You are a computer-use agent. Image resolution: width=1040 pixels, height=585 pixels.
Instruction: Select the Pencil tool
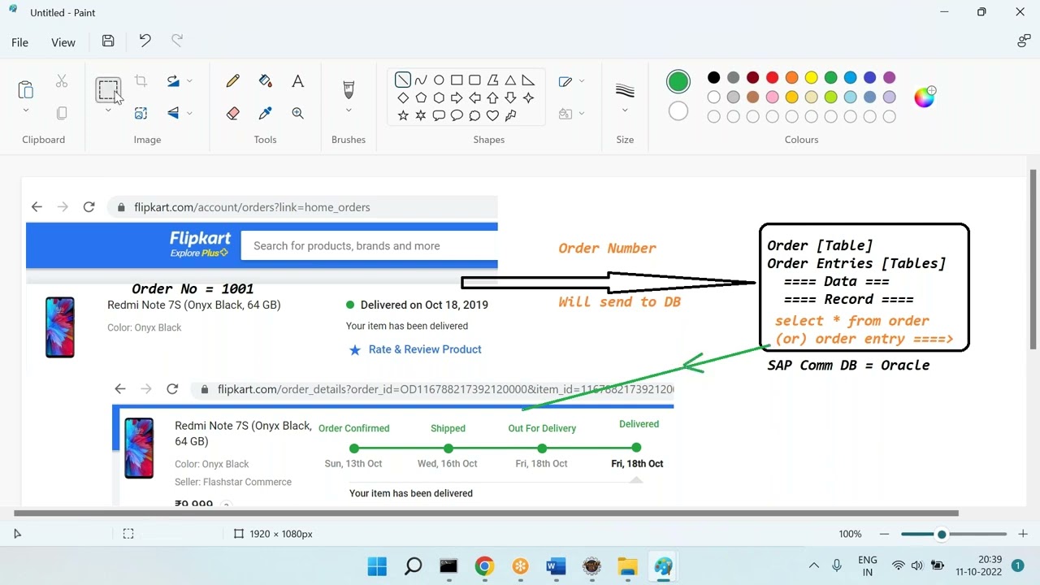pyautogui.click(x=233, y=81)
